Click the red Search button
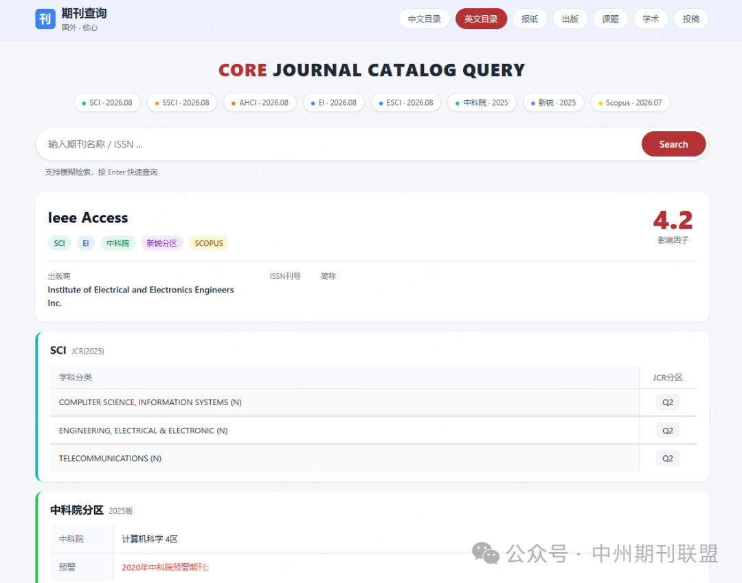 [x=673, y=144]
